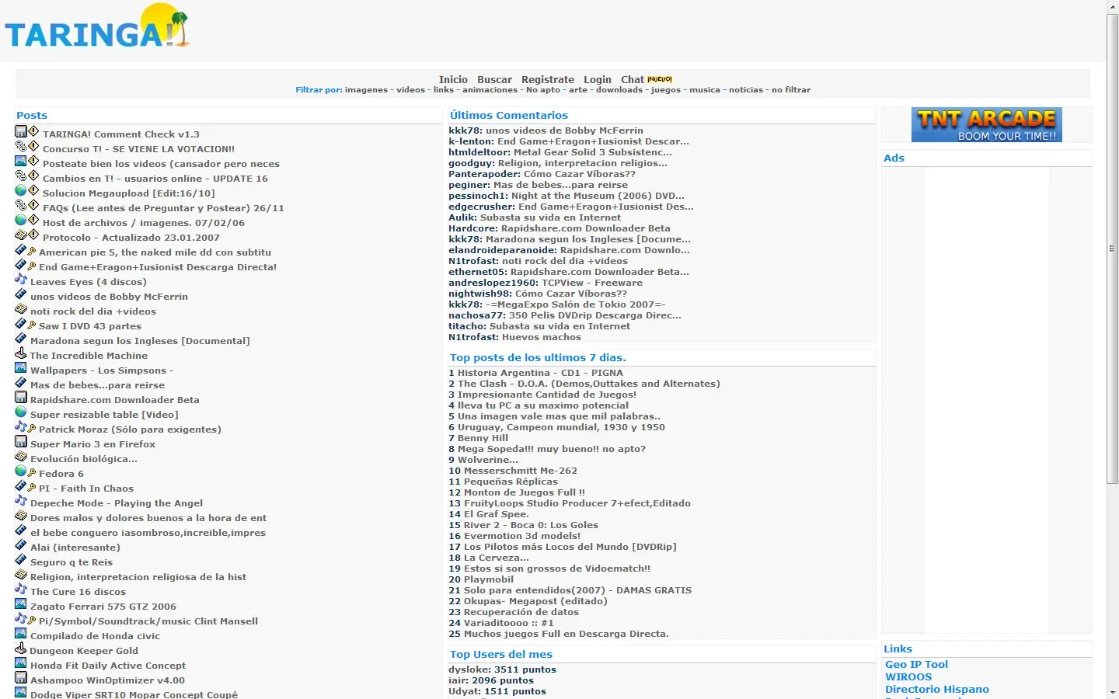The image size is (1119, 699).
Task: Click the music icon beside 'Patrick Moraz (Sólo para exigentes)'
Action: pos(21,426)
